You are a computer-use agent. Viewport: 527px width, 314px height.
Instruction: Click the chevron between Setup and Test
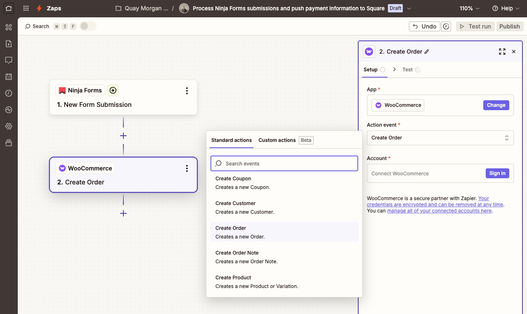(x=394, y=69)
